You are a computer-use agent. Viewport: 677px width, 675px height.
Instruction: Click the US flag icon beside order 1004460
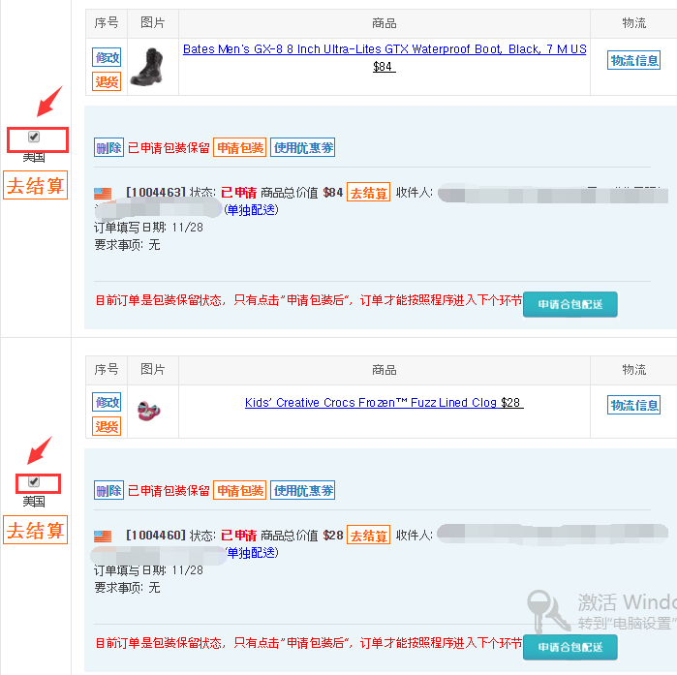pyautogui.click(x=103, y=537)
